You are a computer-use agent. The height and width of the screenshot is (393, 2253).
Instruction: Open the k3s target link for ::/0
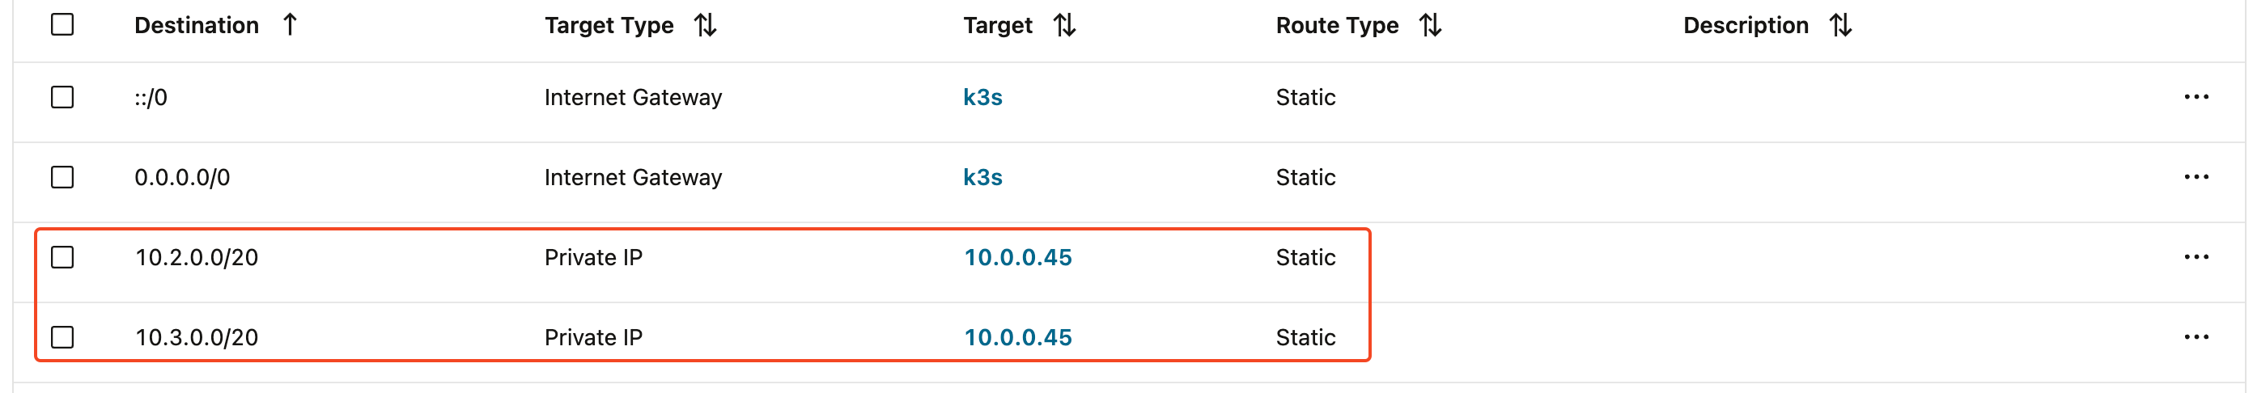(982, 97)
